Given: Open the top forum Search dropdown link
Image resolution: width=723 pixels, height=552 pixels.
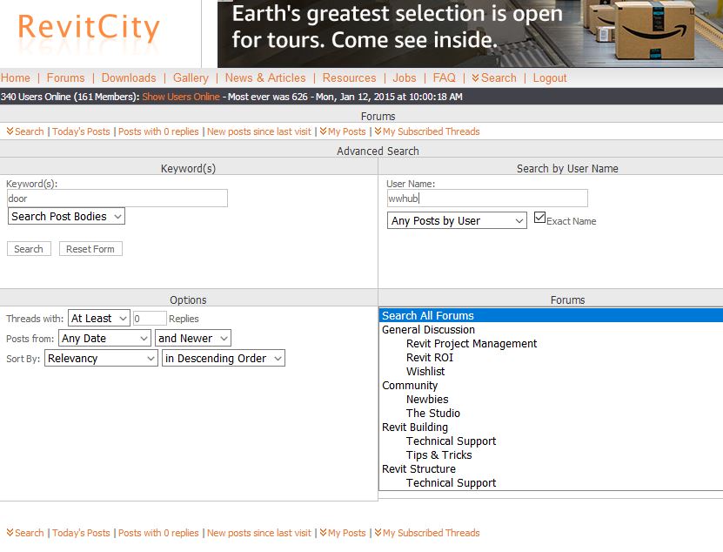Looking at the screenshot, I should 25,131.
